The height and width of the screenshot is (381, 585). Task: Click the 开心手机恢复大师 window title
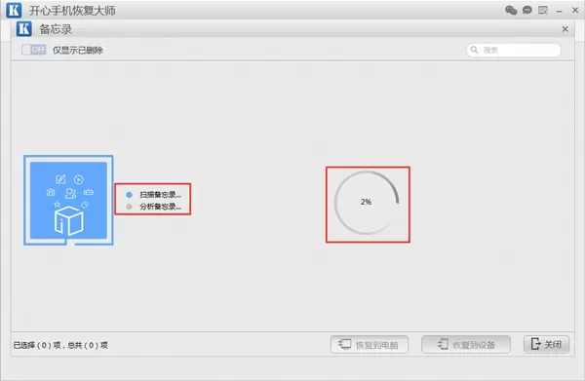[72, 11]
